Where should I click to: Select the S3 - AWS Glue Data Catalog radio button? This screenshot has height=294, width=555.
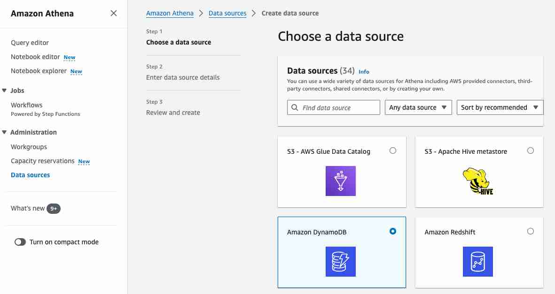click(x=393, y=151)
